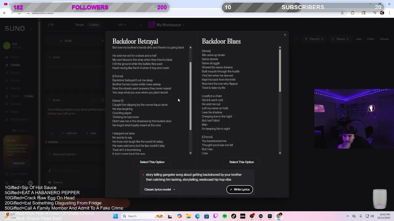Click the SUNO logo
394x221 pixels.
[14, 28]
